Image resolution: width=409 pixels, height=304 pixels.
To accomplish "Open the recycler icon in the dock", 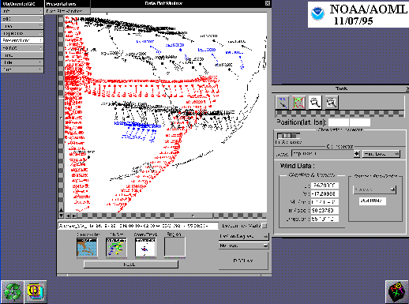I will [x=12, y=292].
